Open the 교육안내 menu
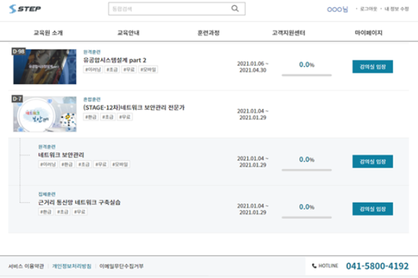418x278 pixels. coord(128,33)
